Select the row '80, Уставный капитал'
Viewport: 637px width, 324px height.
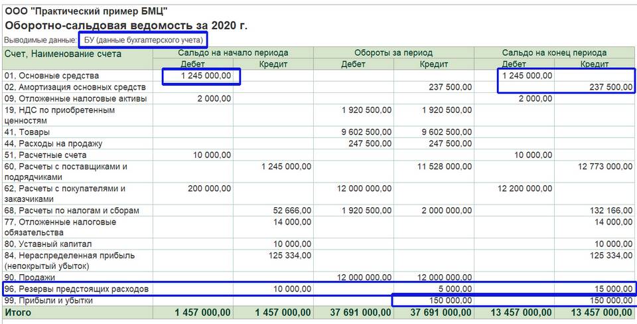[x=319, y=244]
